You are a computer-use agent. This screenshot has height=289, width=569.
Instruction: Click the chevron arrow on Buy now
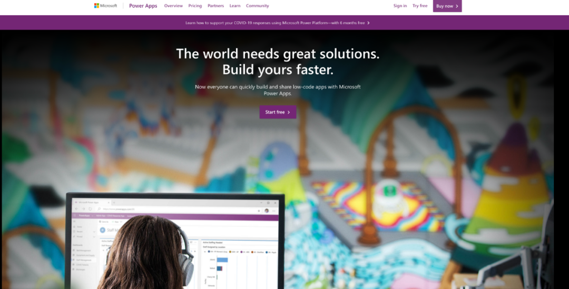(x=457, y=6)
